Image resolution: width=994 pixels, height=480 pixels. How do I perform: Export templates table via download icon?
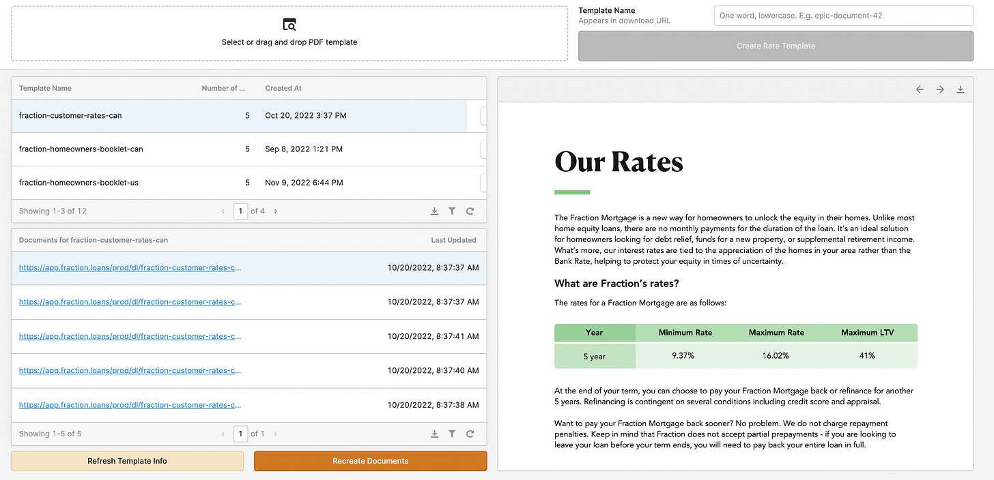[434, 211]
